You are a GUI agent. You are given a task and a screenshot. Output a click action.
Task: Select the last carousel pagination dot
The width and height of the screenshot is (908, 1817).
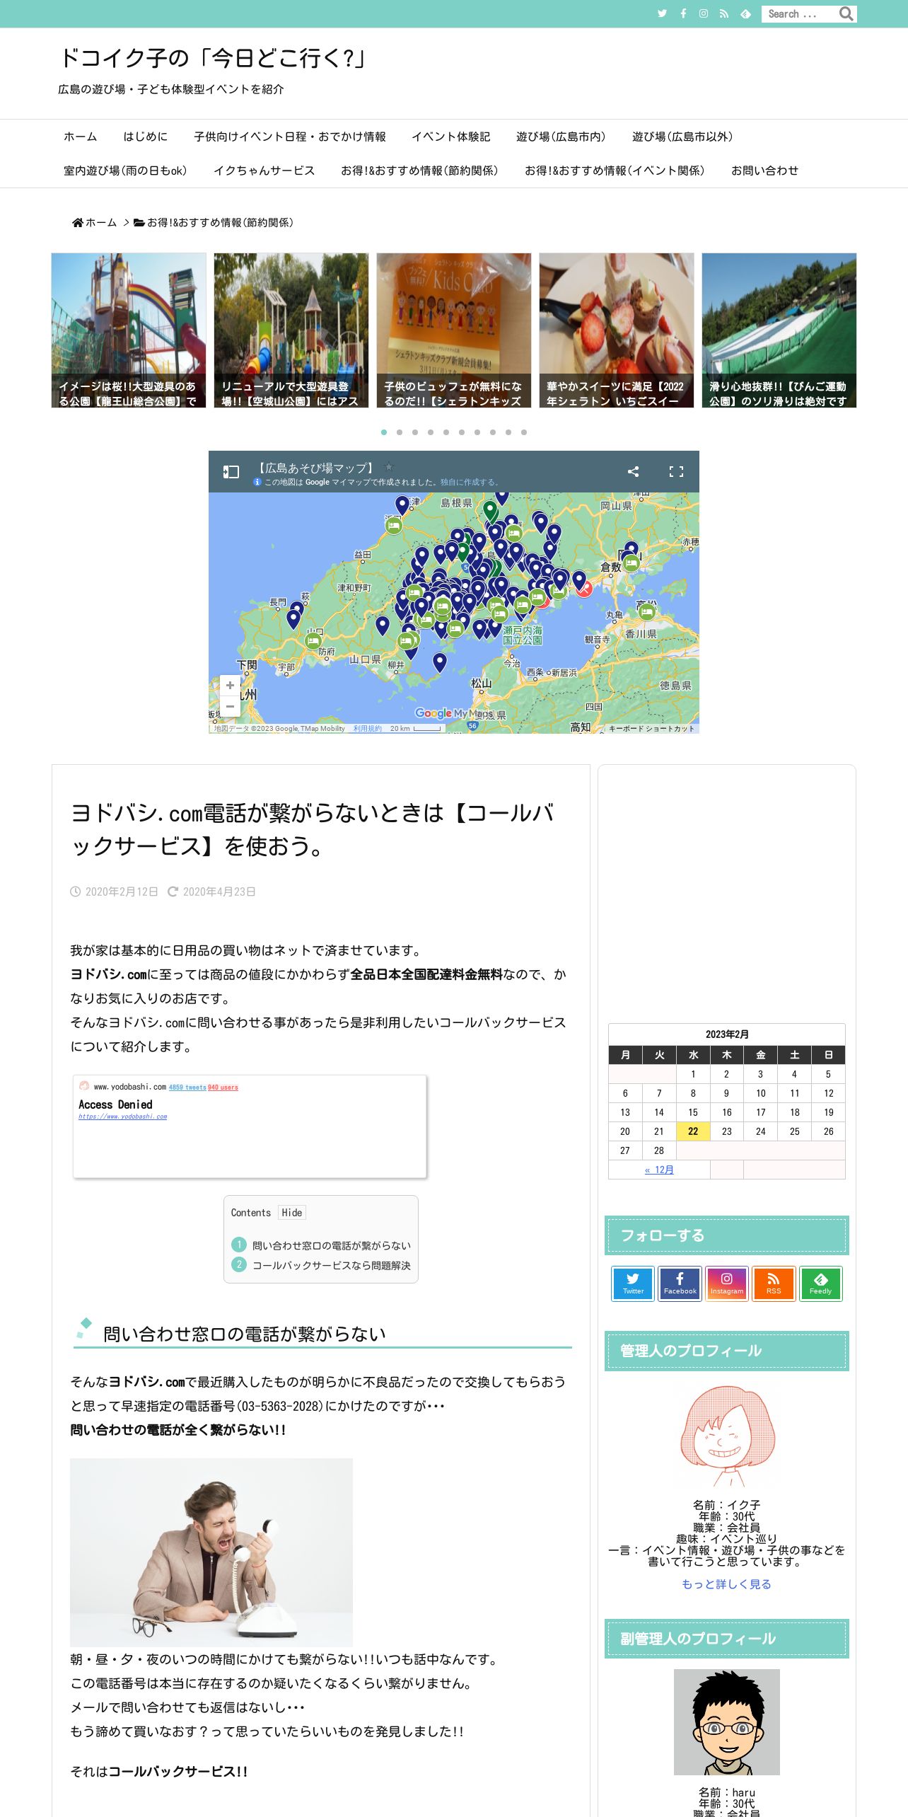pos(524,432)
